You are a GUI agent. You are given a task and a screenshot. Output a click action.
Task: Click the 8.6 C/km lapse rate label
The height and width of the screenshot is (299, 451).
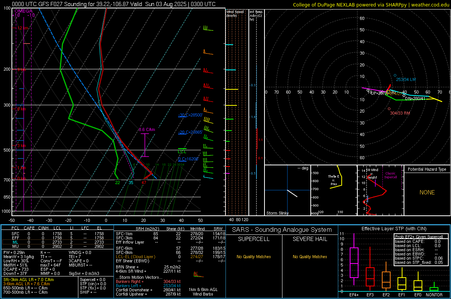click(147, 129)
